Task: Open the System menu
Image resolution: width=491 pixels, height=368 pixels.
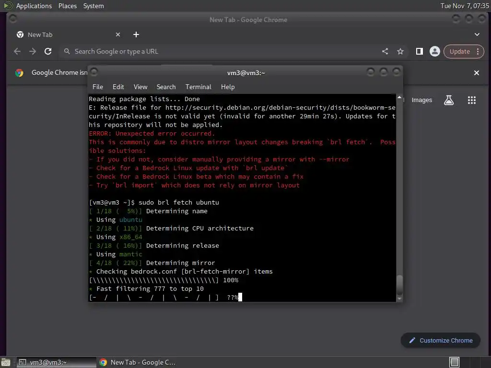Action: pyautogui.click(x=94, y=6)
